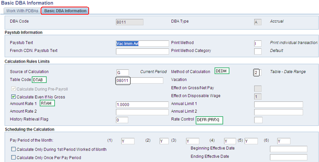
Task: Click the Pay Period (5) field
Action: 251,141
